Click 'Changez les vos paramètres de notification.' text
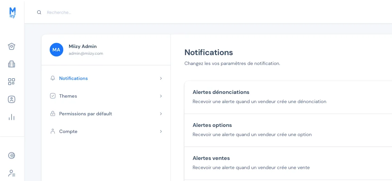The width and height of the screenshot is (392, 181). point(232,63)
